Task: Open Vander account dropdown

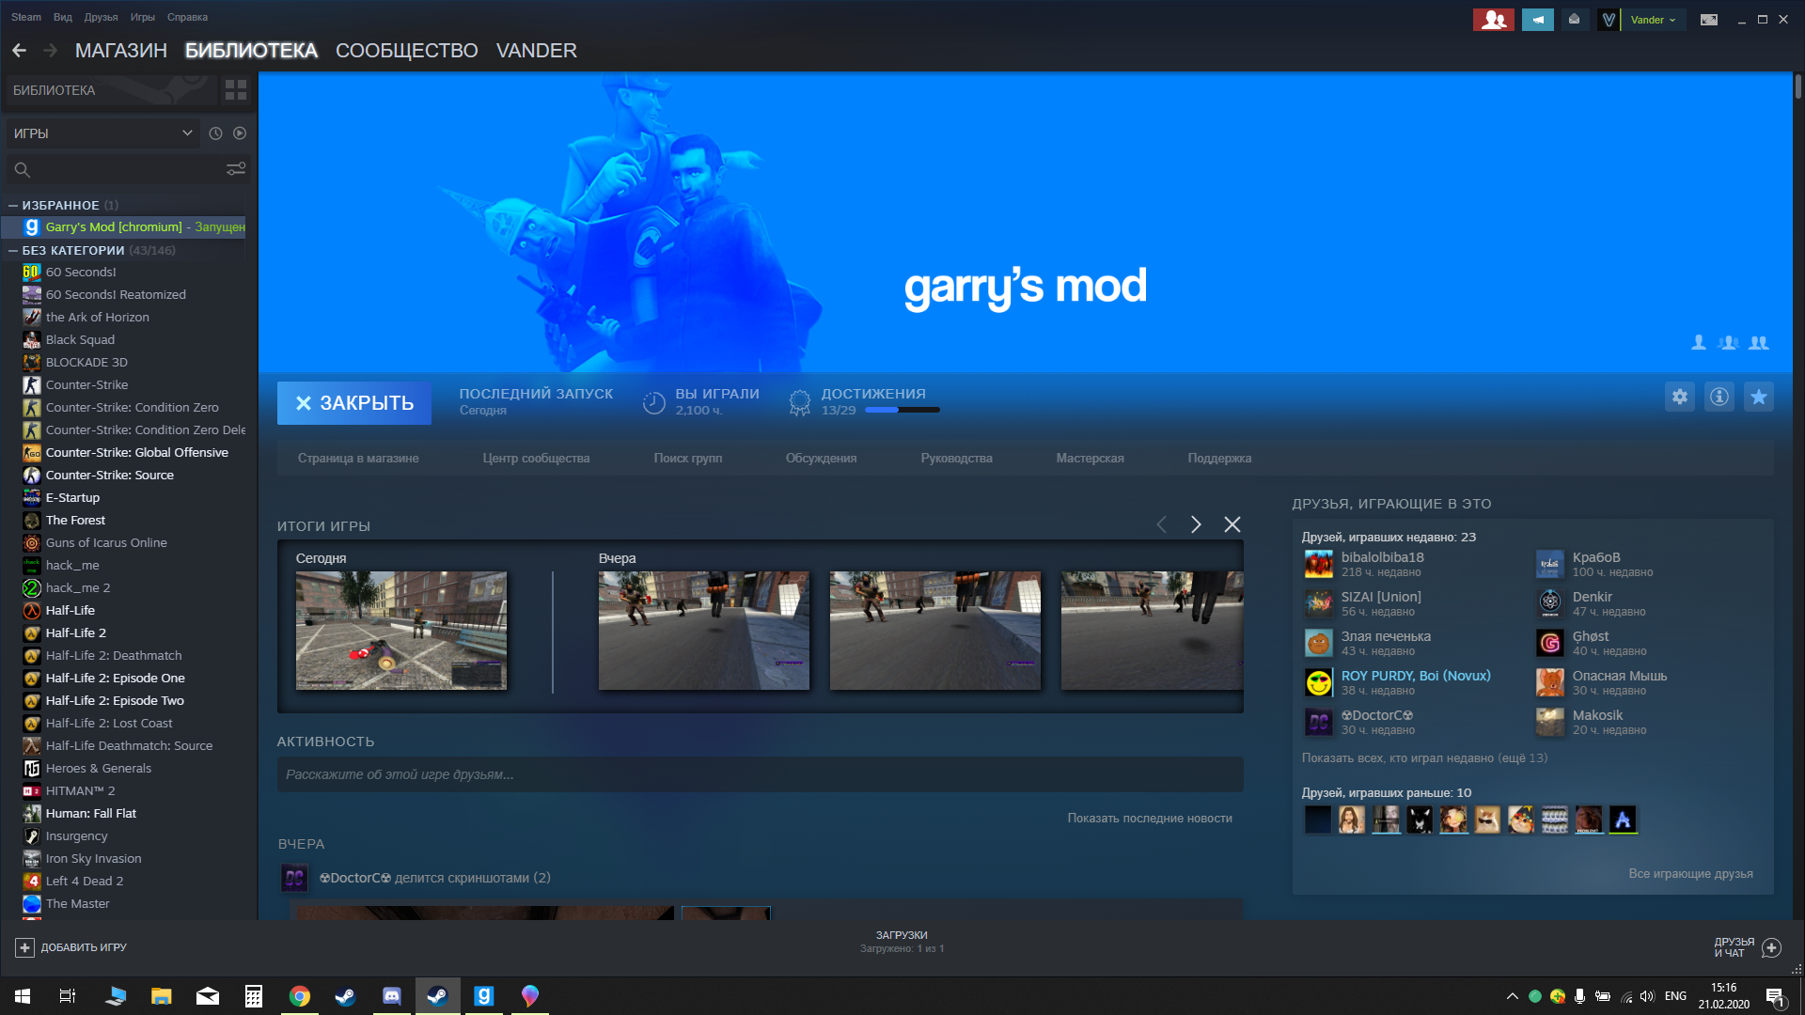Action: click(x=1652, y=20)
